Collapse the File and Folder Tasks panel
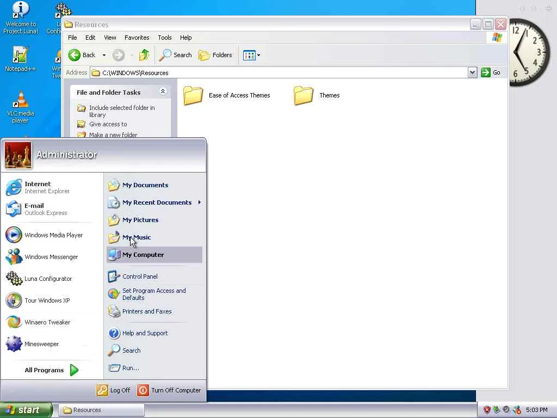This screenshot has width=557, height=418. (163, 91)
